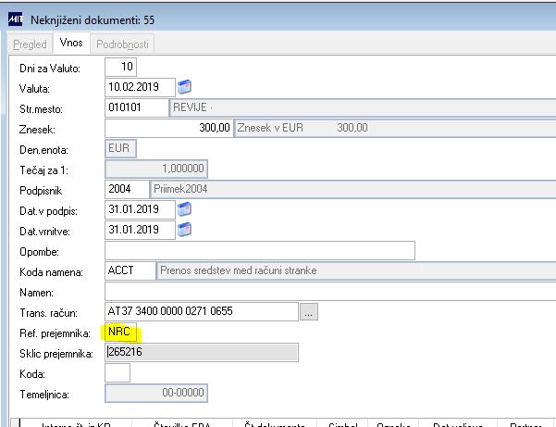Click the Koda namena field ACCT
The height and width of the screenshot is (427, 556).
[130, 270]
